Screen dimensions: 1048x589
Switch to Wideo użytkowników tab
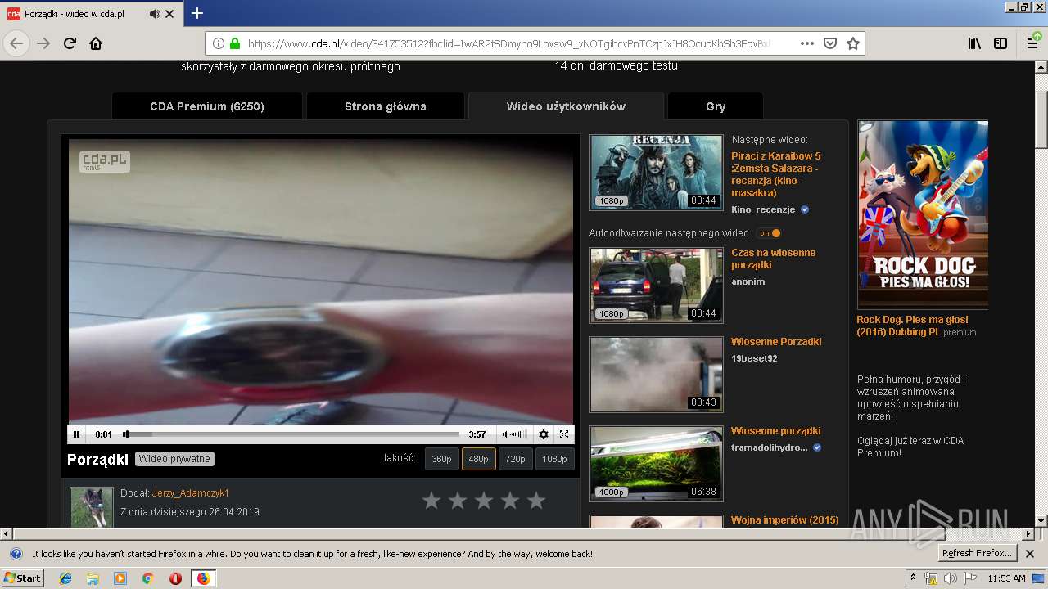pos(566,106)
